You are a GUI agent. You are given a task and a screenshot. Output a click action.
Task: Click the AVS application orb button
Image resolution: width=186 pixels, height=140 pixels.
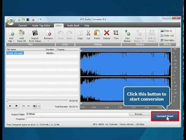click(x=10, y=21)
